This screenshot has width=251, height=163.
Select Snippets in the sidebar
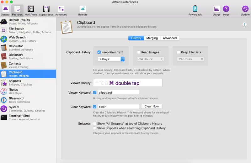point(28,82)
